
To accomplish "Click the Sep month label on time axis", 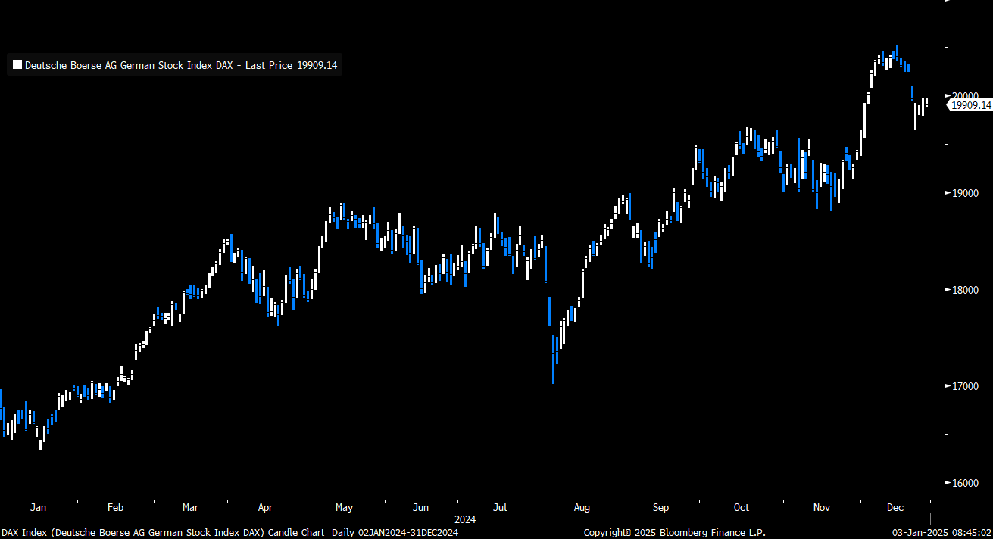I will 660,508.
